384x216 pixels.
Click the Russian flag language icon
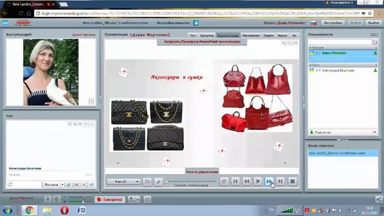coord(313,23)
